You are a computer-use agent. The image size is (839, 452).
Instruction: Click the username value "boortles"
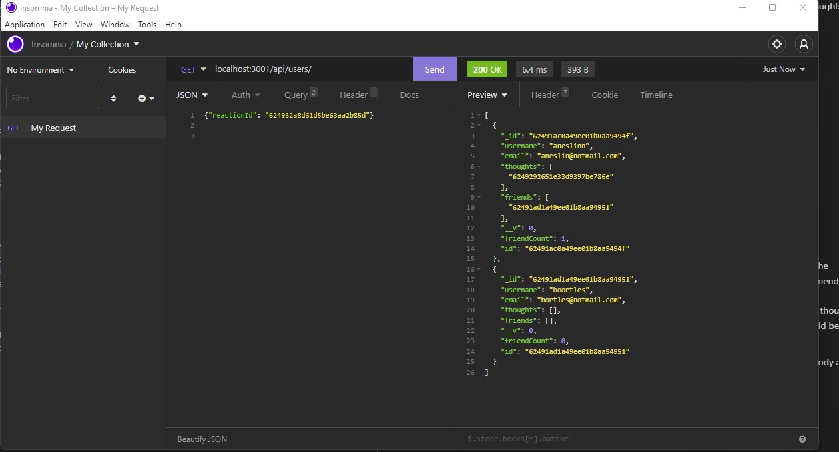click(x=569, y=290)
